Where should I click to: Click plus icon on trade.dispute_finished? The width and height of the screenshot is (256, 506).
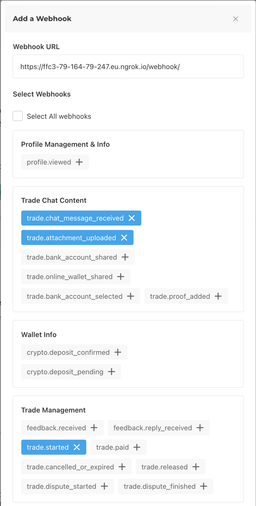pyautogui.click(x=204, y=486)
